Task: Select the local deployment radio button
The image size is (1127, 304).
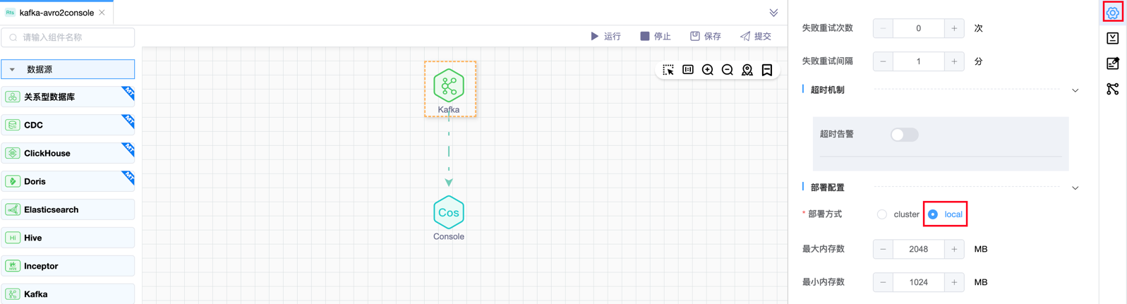Action: 934,214
